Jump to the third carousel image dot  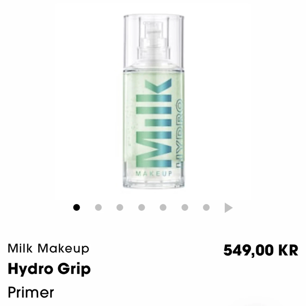coord(120,207)
